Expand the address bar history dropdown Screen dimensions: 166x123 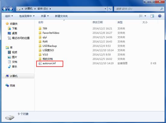pyautogui.click(x=105, y=9)
